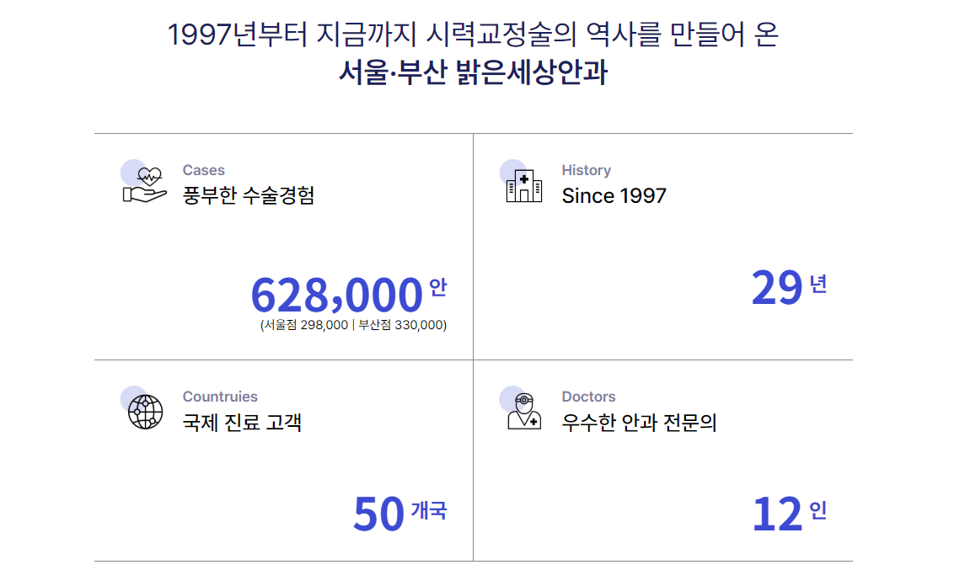Click the bold '서울·부산 밝은세상안과' title
The image size is (965, 586).
474,72
